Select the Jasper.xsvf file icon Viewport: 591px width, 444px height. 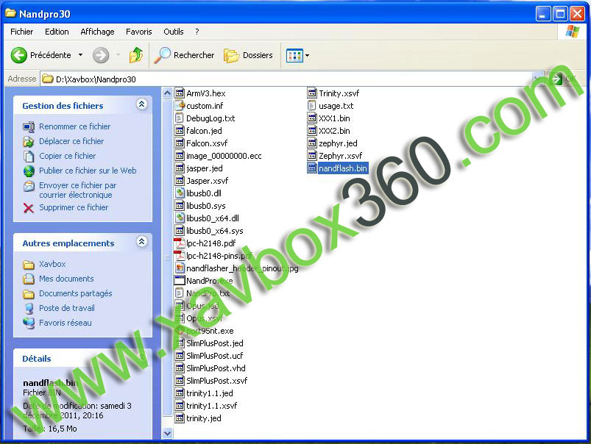pyautogui.click(x=180, y=180)
